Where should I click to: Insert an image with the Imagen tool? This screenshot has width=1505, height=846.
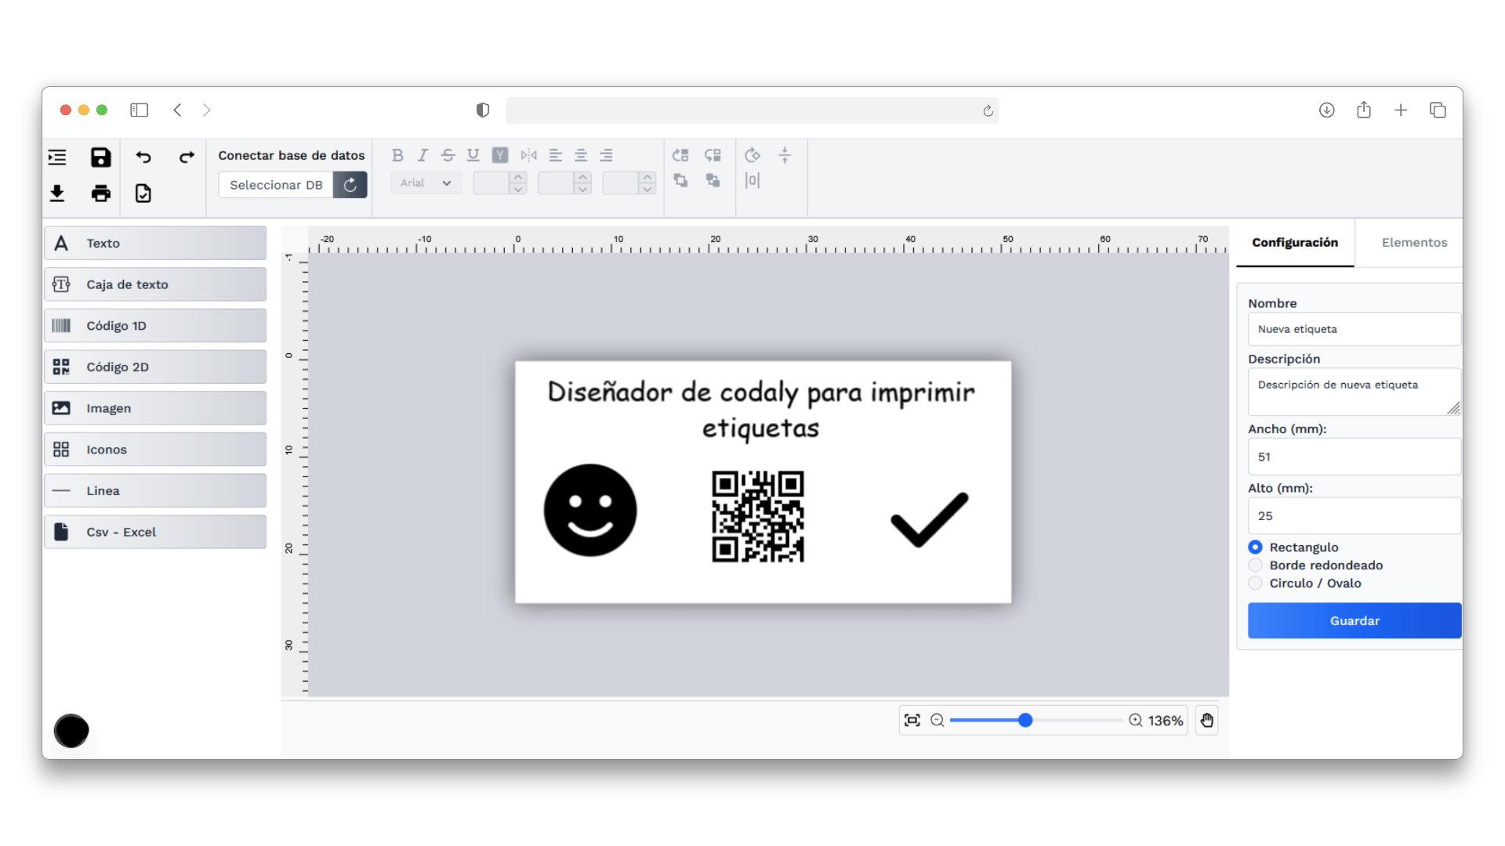point(155,407)
